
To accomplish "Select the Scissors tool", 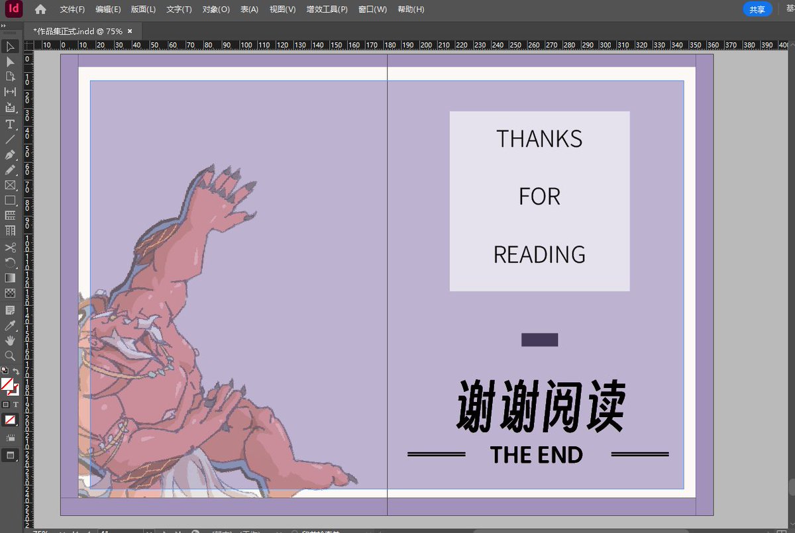I will pyautogui.click(x=10, y=248).
